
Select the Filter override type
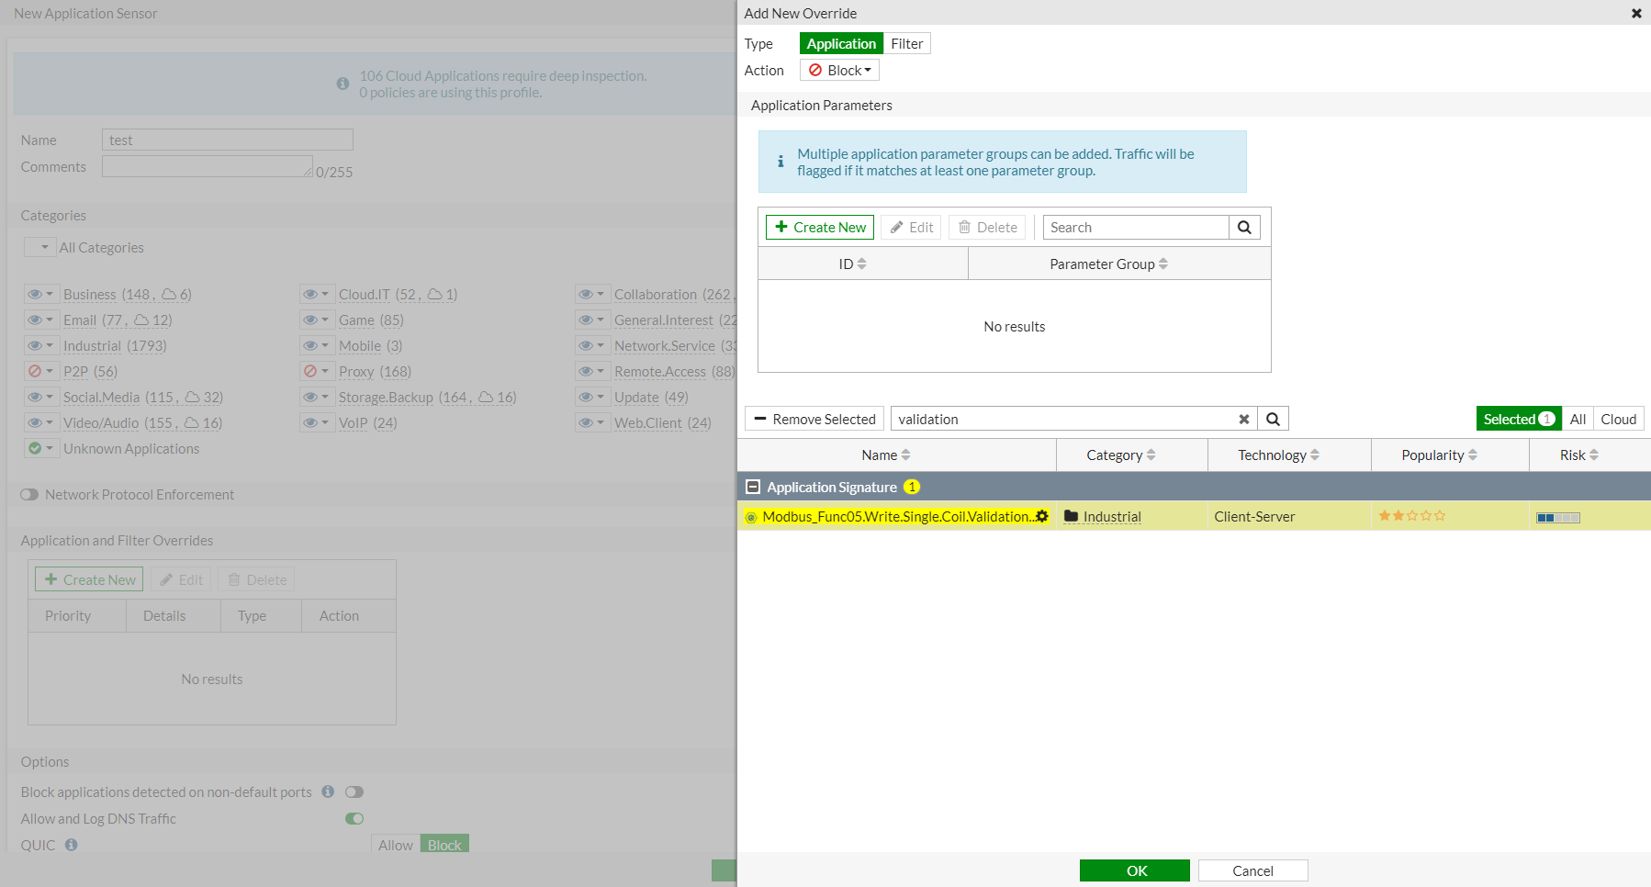[x=906, y=43]
